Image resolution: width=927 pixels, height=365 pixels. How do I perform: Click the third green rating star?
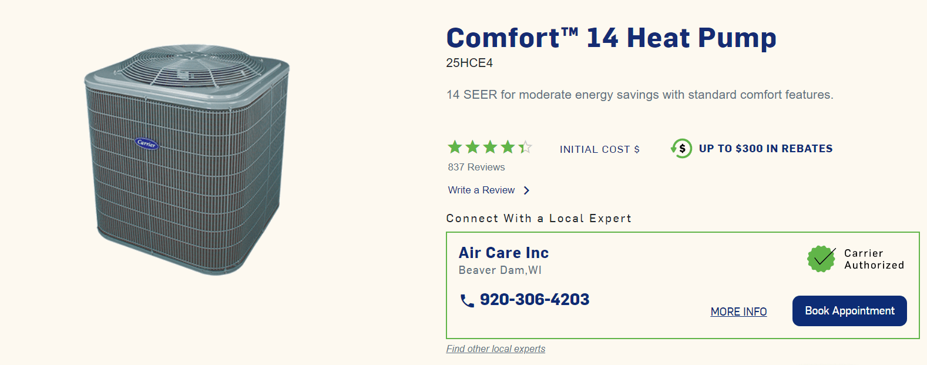[490, 147]
